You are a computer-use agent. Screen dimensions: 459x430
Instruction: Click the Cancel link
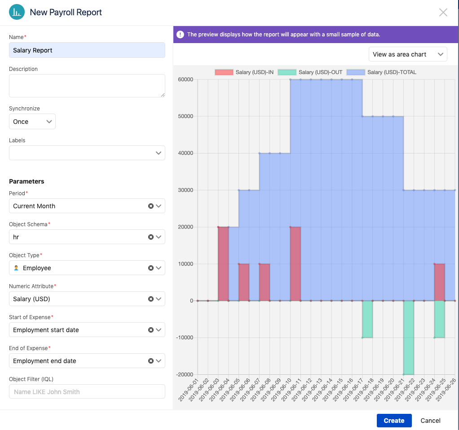pyautogui.click(x=430, y=421)
